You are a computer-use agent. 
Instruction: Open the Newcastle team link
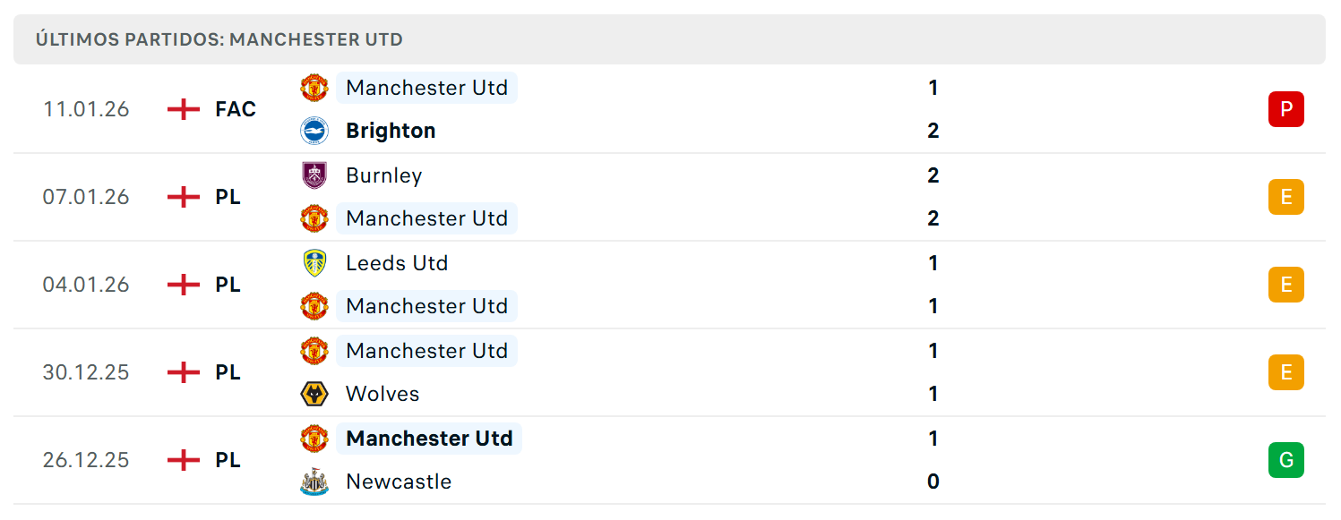tap(399, 482)
